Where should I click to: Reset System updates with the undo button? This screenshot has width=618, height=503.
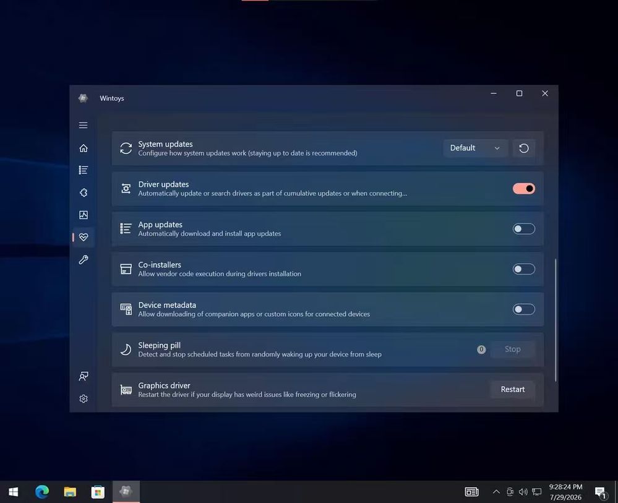[x=524, y=148]
